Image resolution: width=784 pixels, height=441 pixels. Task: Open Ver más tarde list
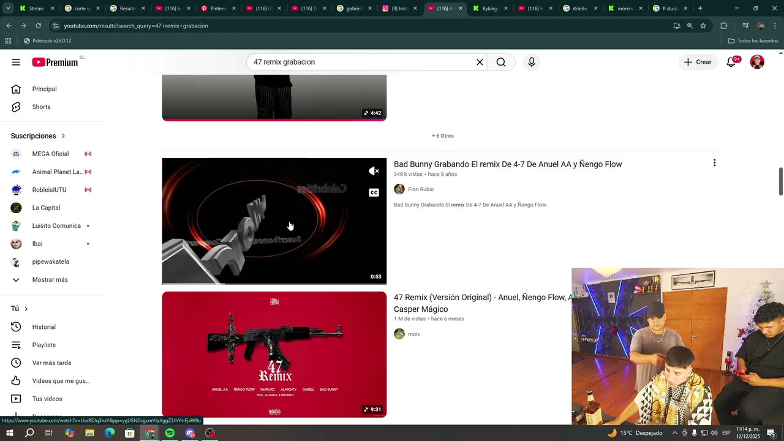coord(51,363)
